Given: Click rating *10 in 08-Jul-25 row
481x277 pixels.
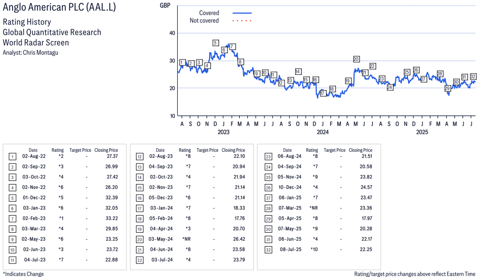Looking at the screenshot, I should tap(314, 249).
